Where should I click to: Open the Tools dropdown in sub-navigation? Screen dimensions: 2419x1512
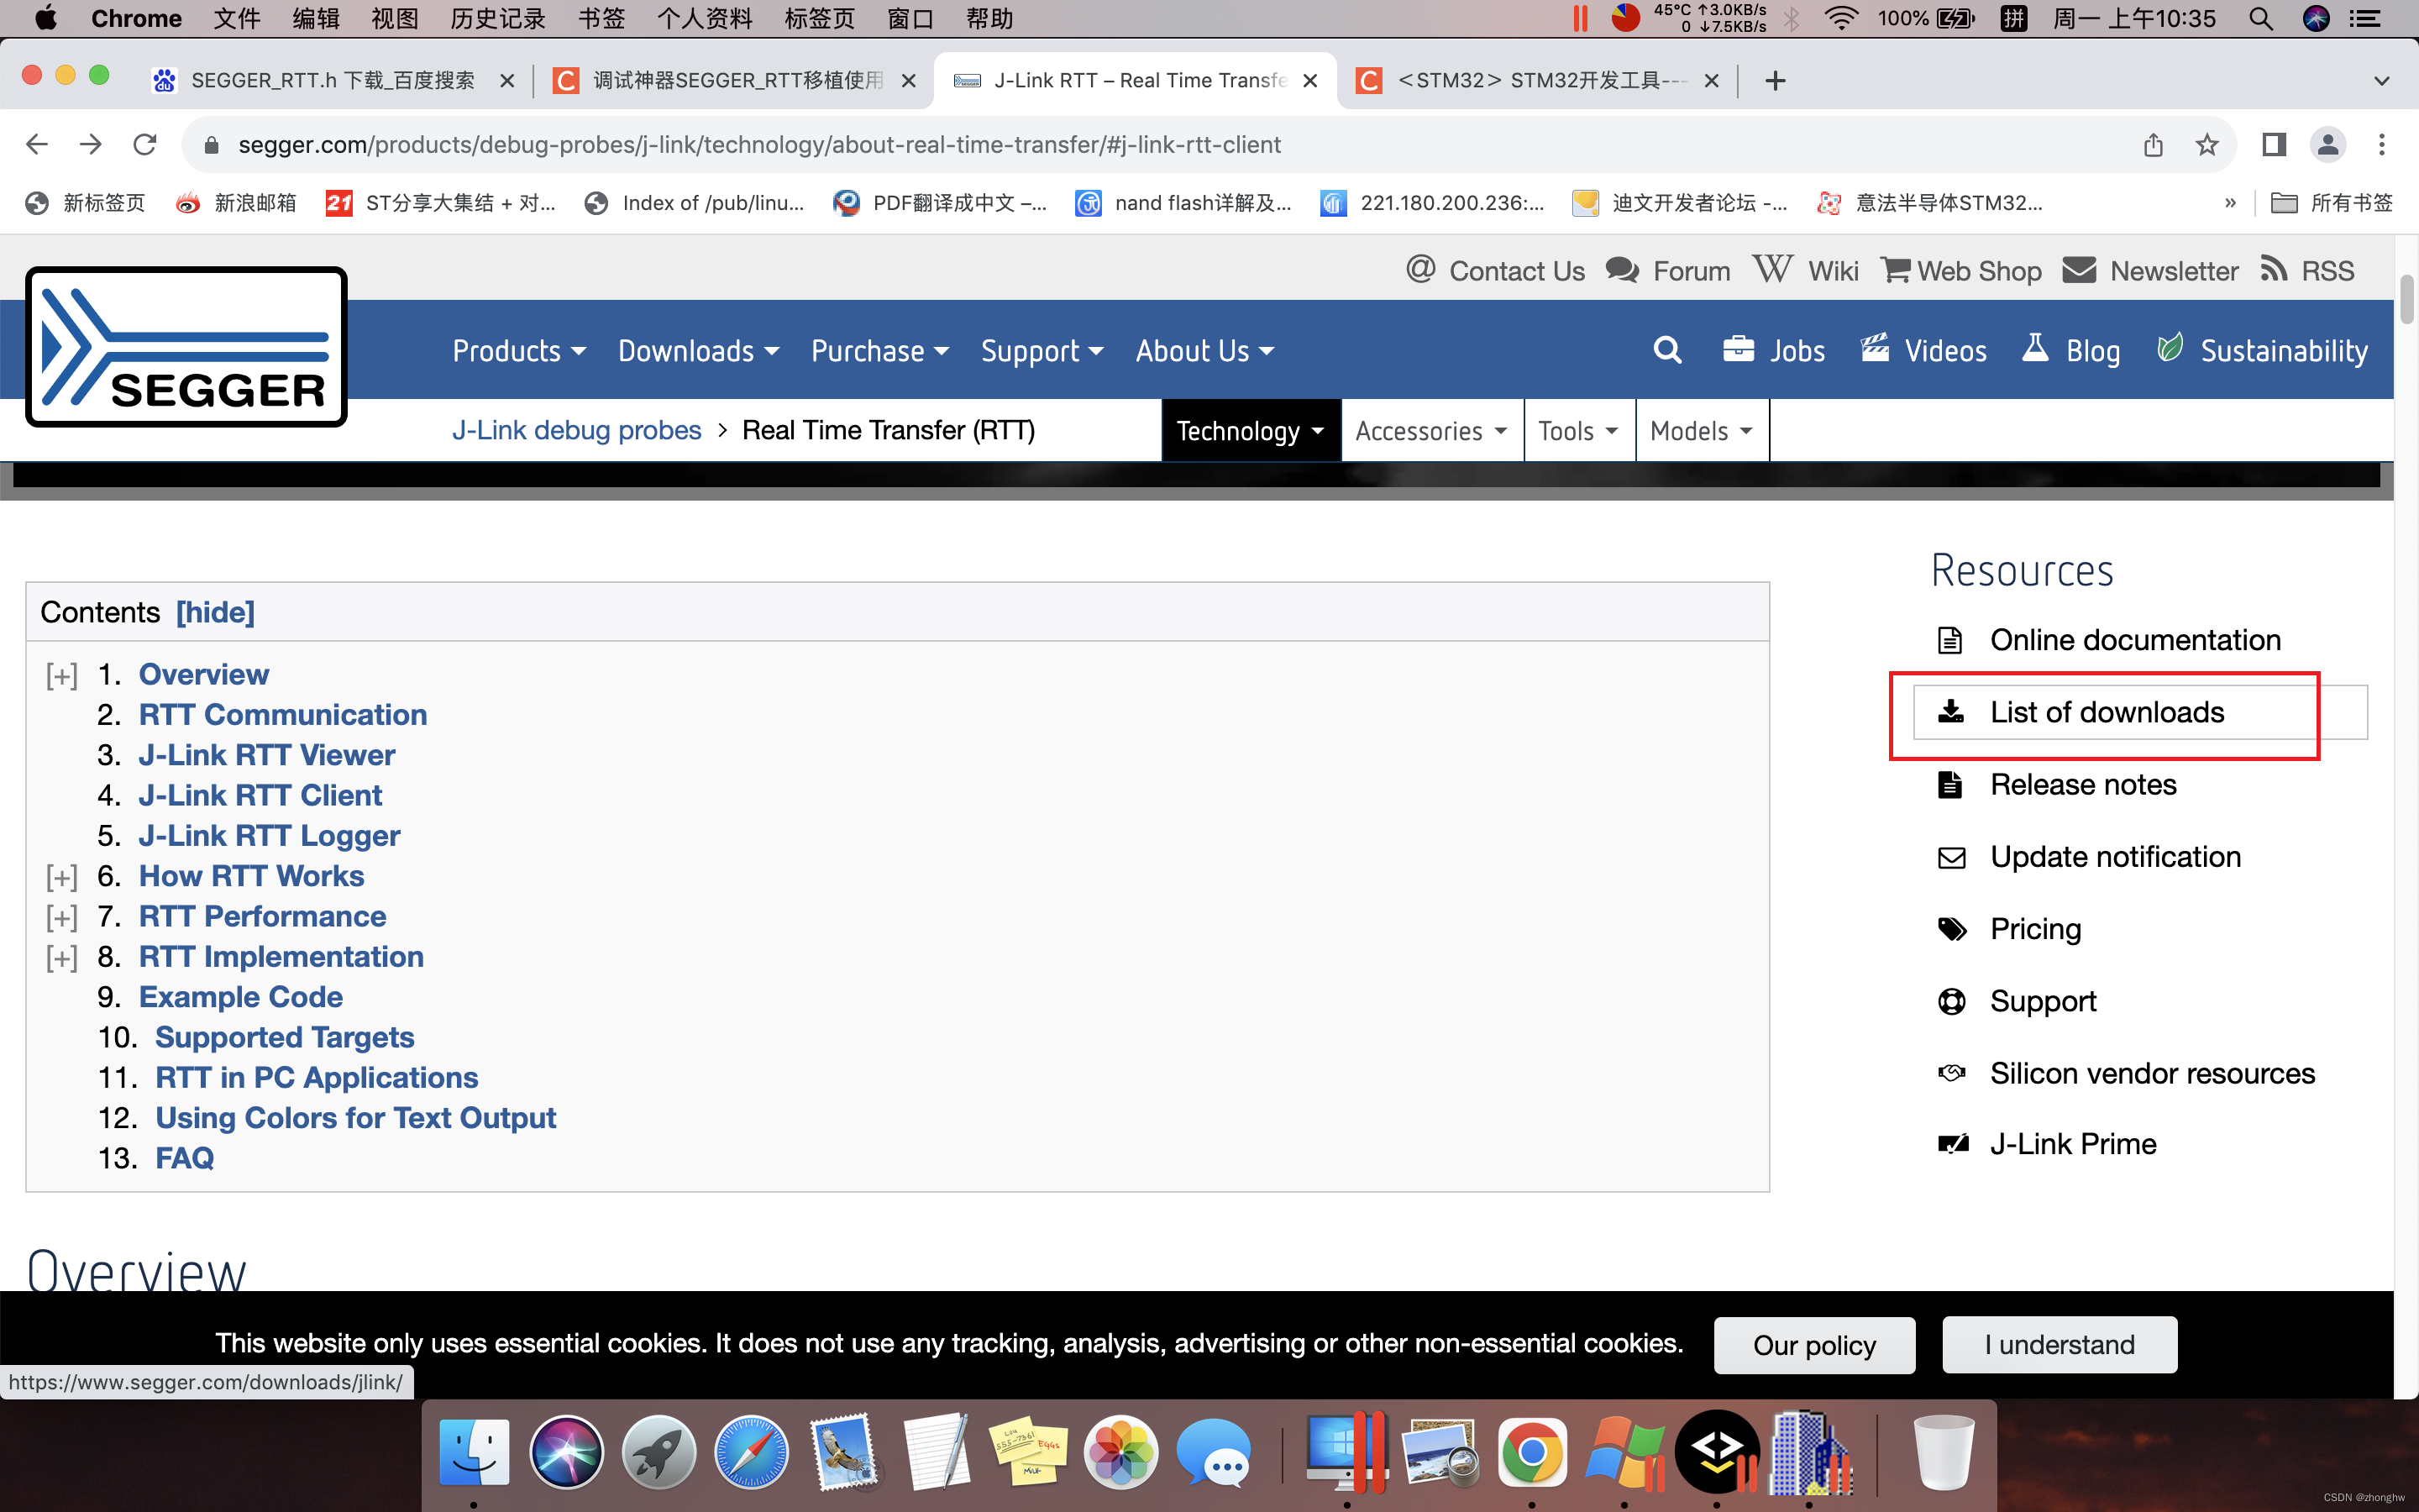coord(1577,431)
